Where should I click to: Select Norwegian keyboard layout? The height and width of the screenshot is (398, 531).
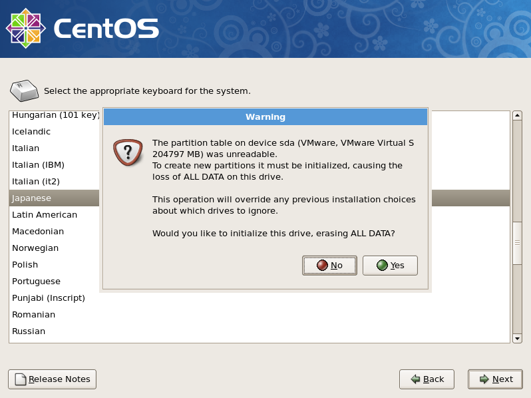pos(54,248)
